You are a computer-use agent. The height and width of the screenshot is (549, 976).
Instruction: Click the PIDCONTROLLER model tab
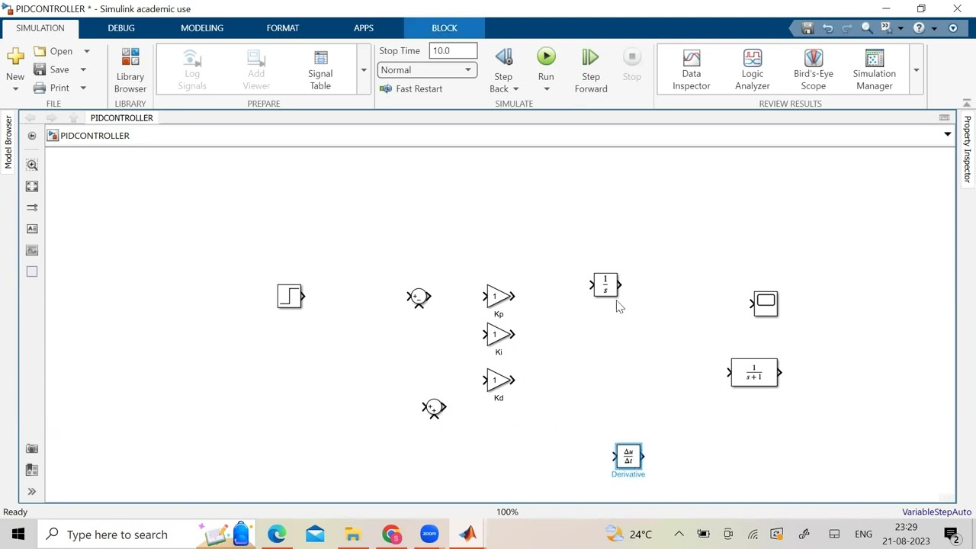122,117
